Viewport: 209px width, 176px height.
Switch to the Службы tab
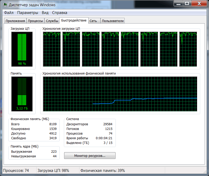tap(52, 21)
